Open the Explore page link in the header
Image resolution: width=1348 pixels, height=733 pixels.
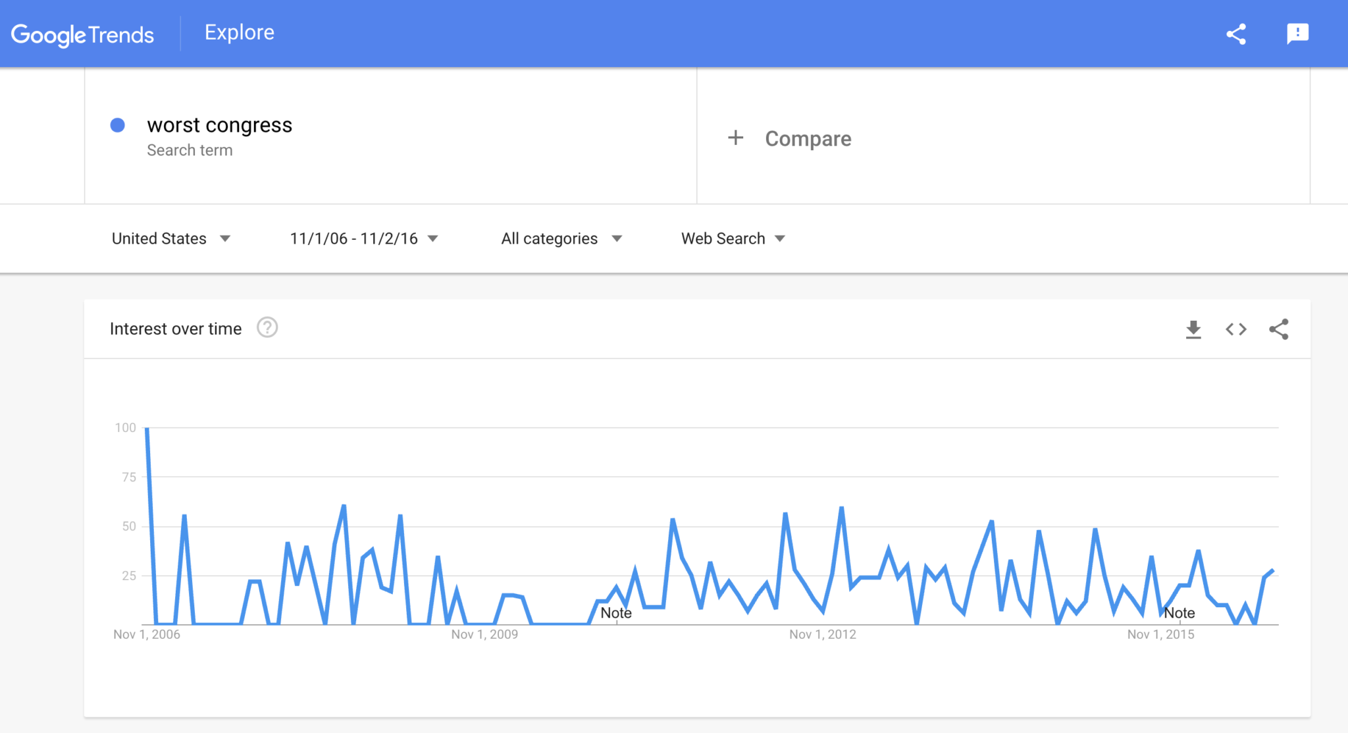coord(240,32)
